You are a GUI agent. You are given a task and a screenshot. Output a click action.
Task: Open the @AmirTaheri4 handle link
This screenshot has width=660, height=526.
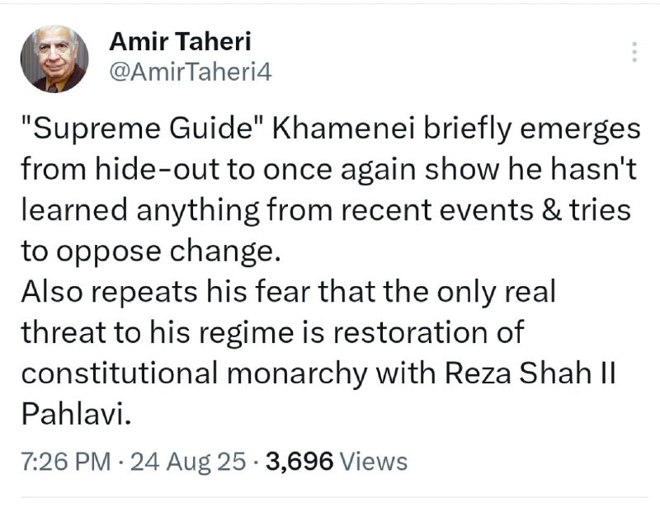click(191, 72)
